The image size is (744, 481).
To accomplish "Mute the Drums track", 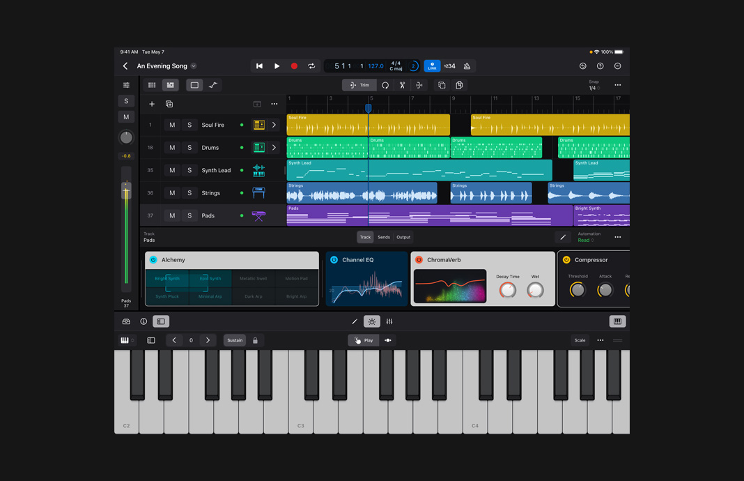I will [172, 147].
